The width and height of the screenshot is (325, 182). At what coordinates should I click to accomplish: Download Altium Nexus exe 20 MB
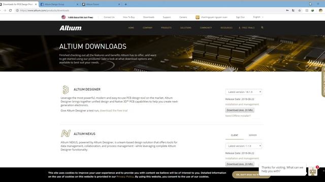240,164
